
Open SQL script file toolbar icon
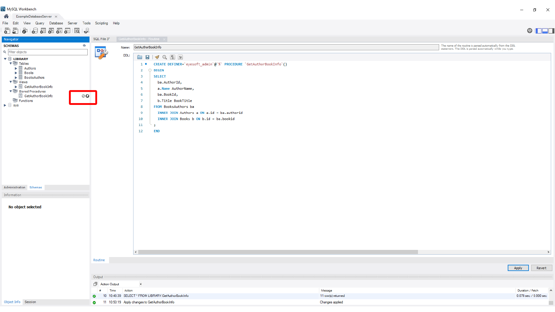pyautogui.click(x=15, y=31)
